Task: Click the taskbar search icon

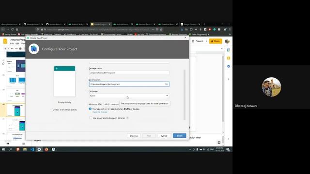Action: (11, 149)
